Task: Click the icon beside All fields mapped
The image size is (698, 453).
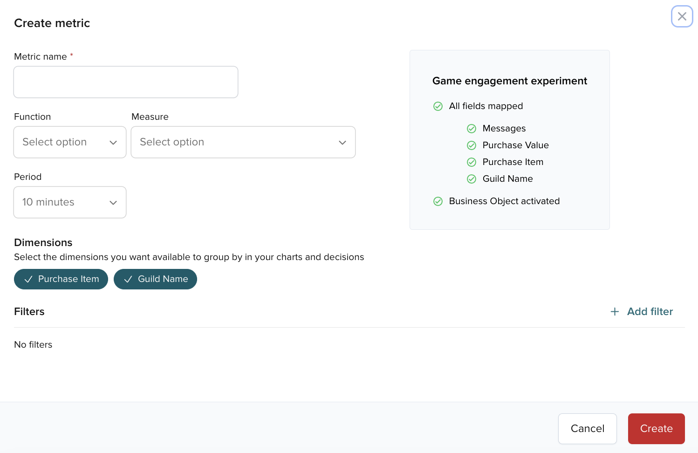Action: (x=438, y=106)
